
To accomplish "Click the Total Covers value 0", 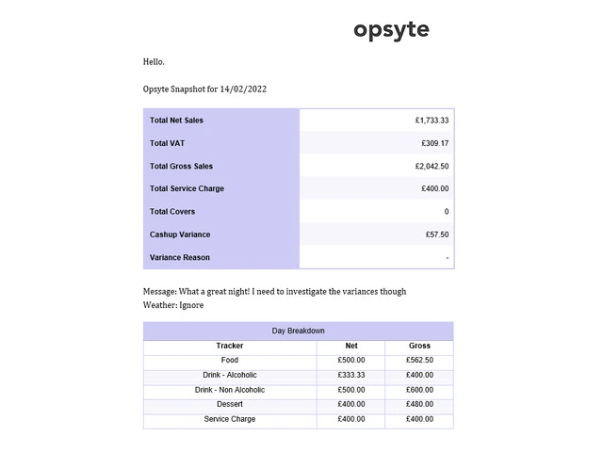I will [x=447, y=211].
